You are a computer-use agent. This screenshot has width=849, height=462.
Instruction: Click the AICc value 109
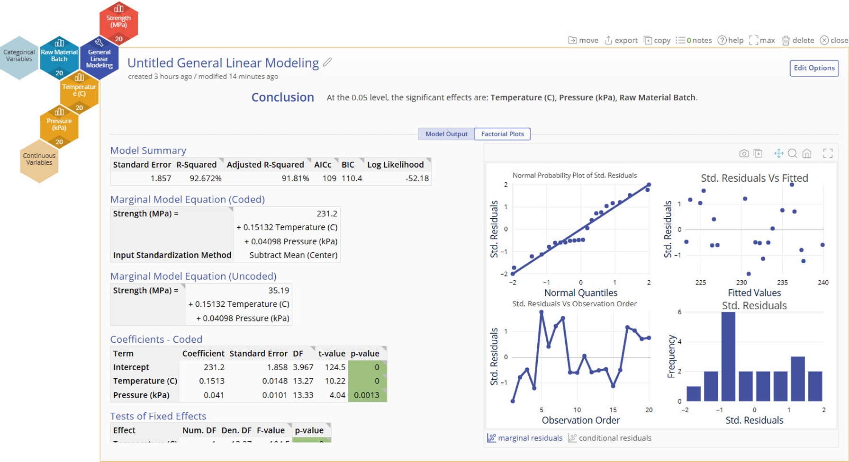(329, 178)
